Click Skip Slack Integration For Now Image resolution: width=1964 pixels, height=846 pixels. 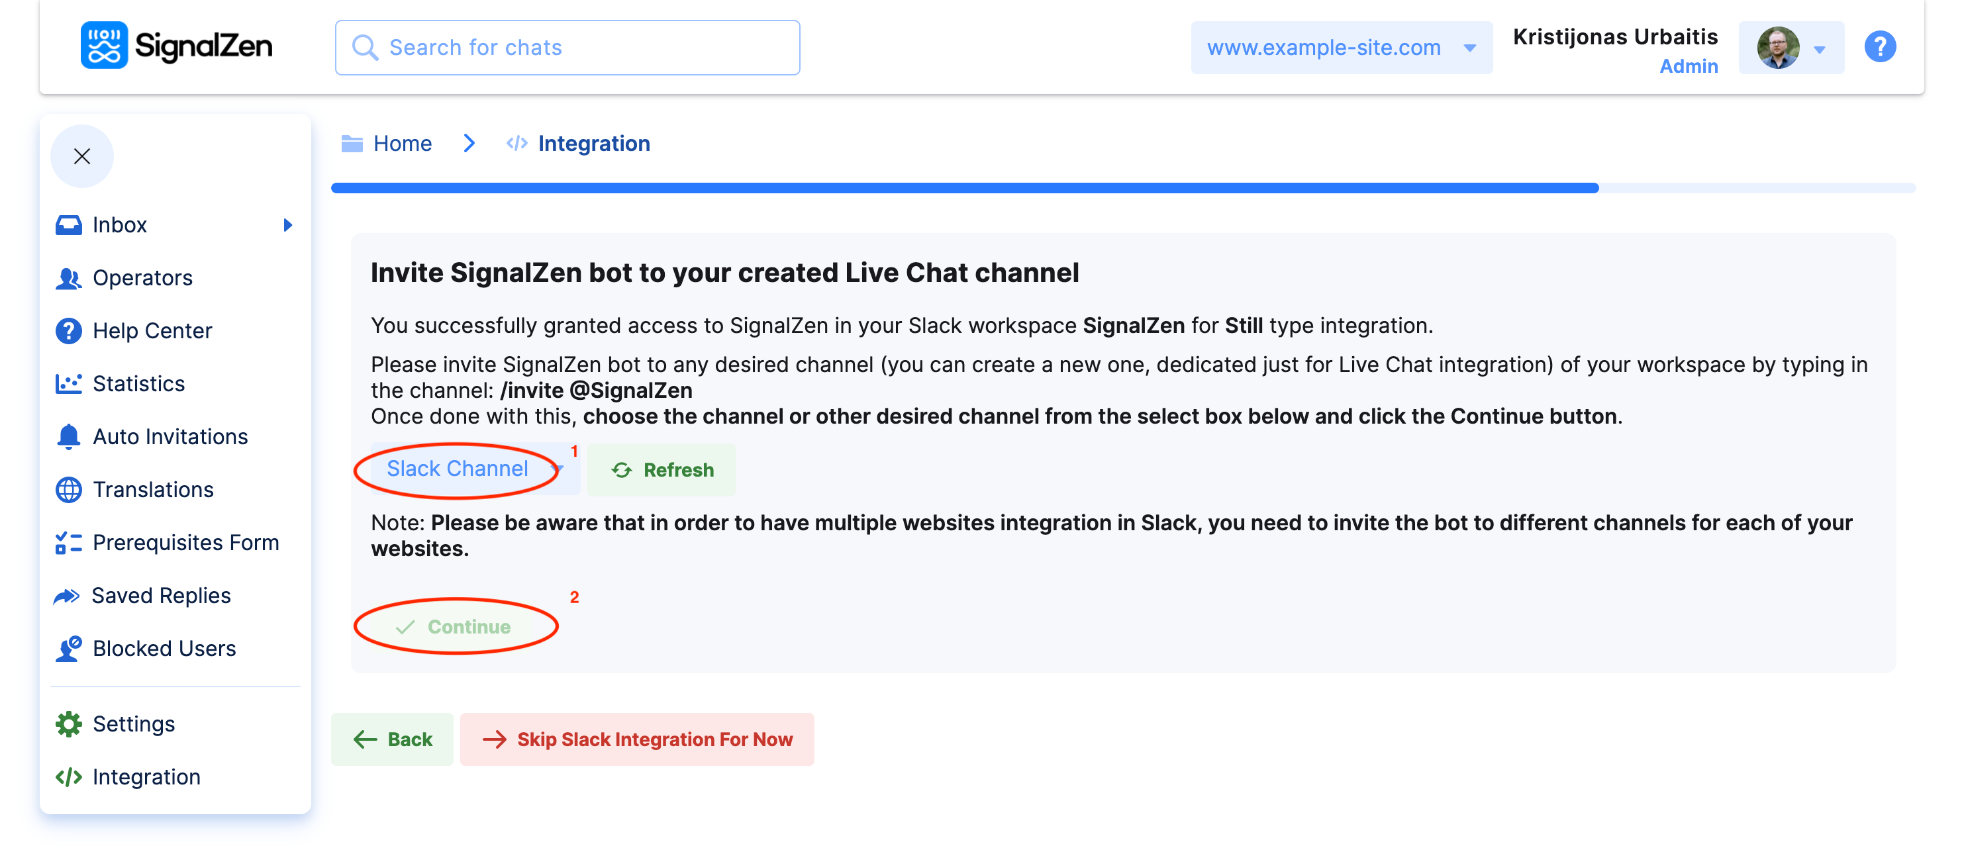pos(636,739)
